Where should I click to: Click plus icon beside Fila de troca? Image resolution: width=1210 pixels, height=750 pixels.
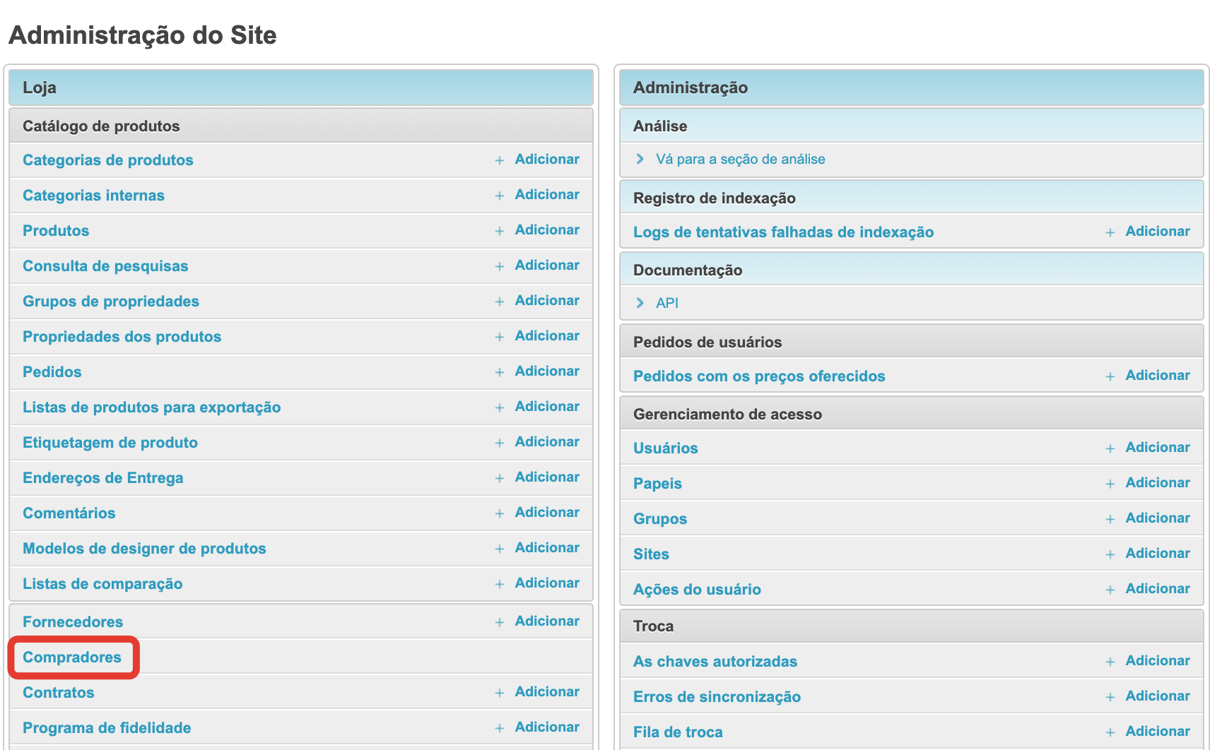click(x=1110, y=732)
